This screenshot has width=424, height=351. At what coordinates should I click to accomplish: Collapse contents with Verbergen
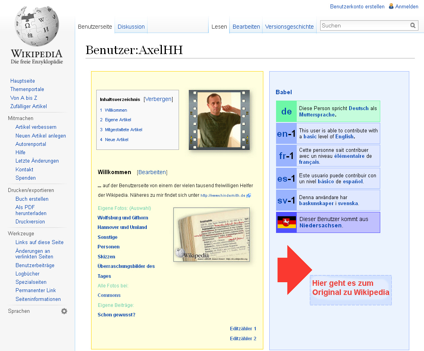pyautogui.click(x=158, y=99)
